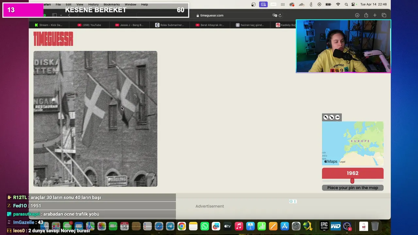Open Apple TV from the Dock

(227, 226)
